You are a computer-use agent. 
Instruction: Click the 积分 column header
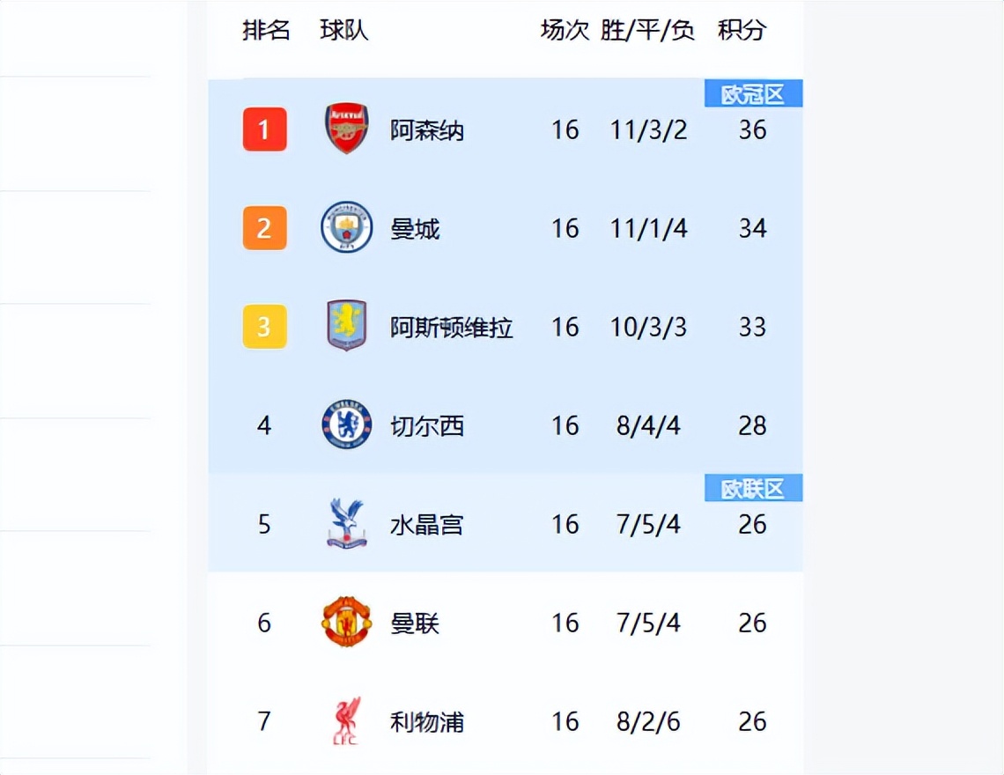pyautogui.click(x=742, y=30)
